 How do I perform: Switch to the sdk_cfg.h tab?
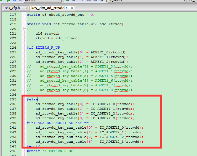pyautogui.click(x=13, y=8)
